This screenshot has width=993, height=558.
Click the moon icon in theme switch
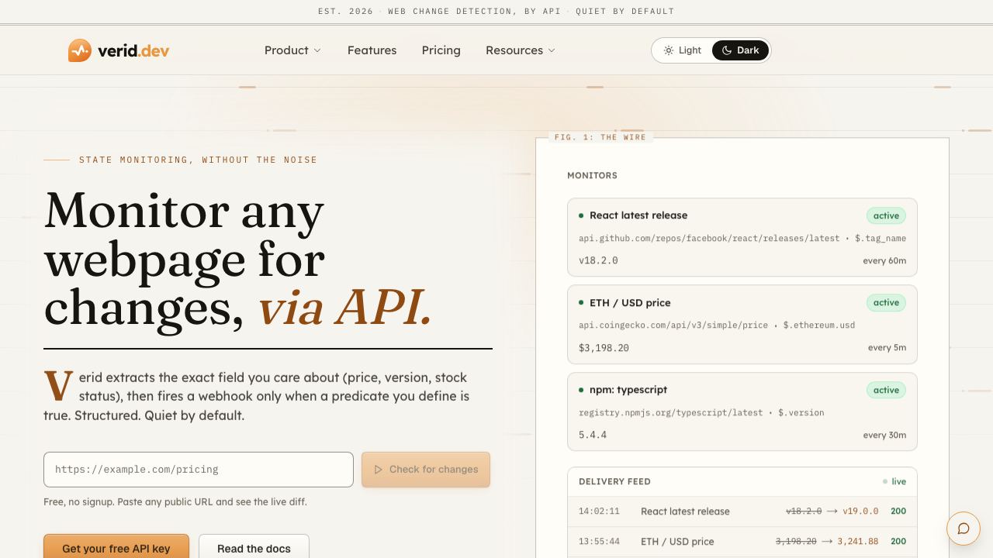[x=727, y=50]
